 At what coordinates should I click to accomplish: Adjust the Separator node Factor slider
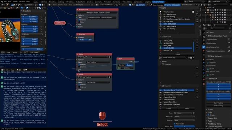(85, 40)
